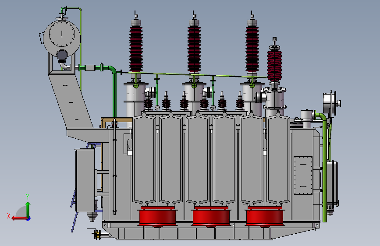Select the round conservator tank end cover
This screenshot has width=380, height=246.
point(61,34)
